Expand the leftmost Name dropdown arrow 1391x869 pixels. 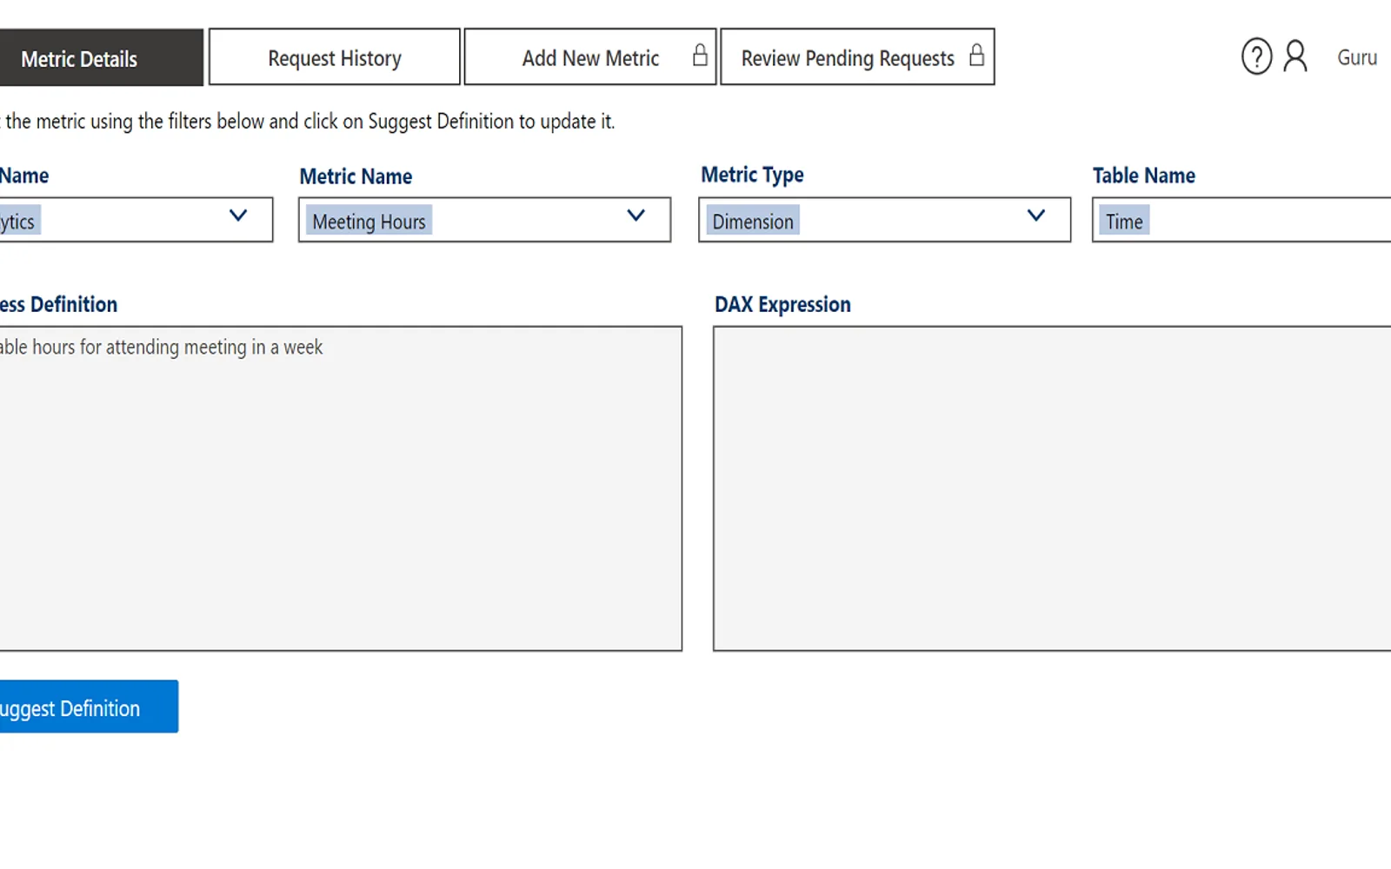click(x=238, y=216)
